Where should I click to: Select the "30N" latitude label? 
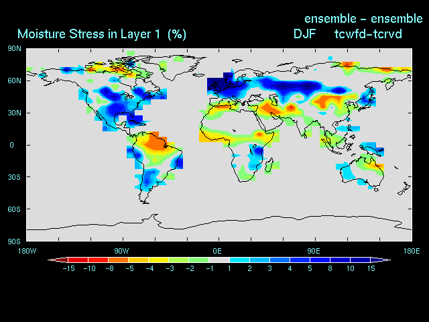coord(14,113)
